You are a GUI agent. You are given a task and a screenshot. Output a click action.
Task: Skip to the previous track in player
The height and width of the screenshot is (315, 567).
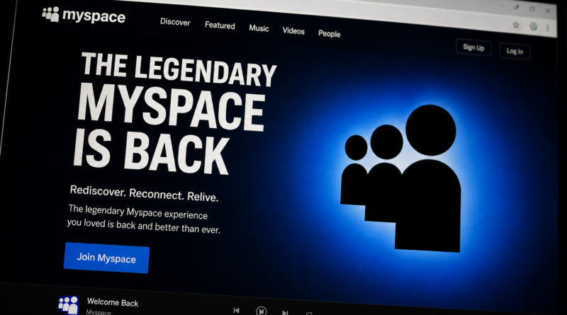pos(236,310)
